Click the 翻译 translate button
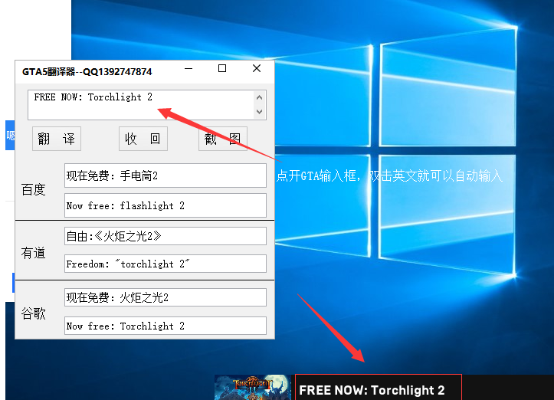This screenshot has width=554, height=400. pos(57,139)
